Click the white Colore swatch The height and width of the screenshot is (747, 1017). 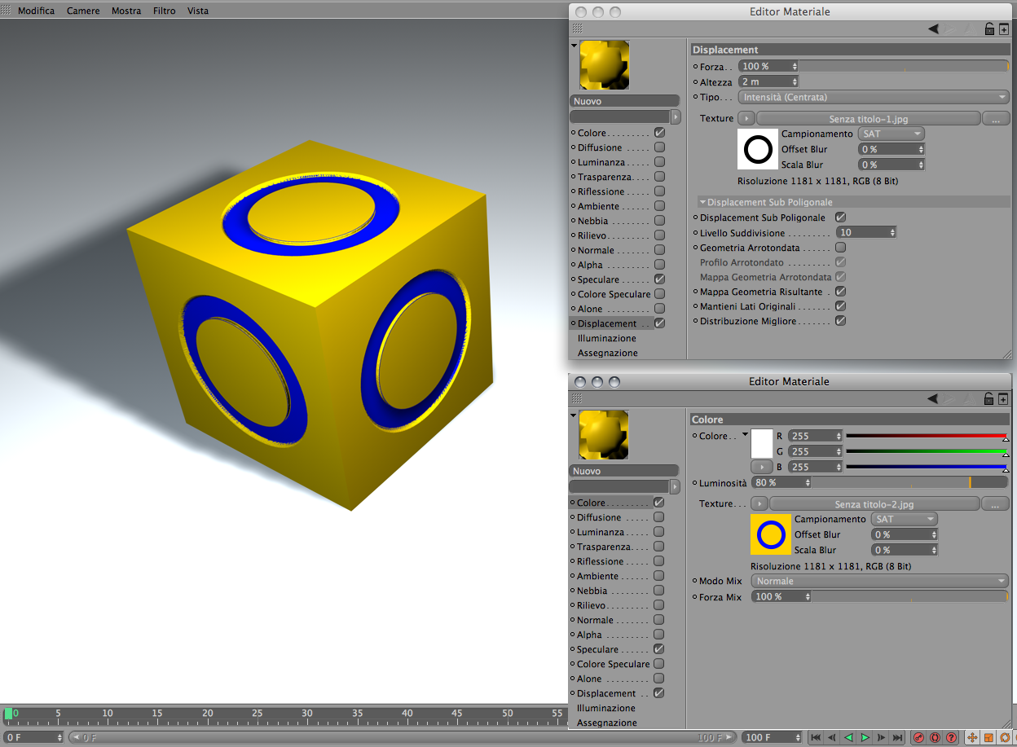761,444
